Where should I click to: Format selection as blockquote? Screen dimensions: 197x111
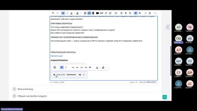[x=90, y=68]
